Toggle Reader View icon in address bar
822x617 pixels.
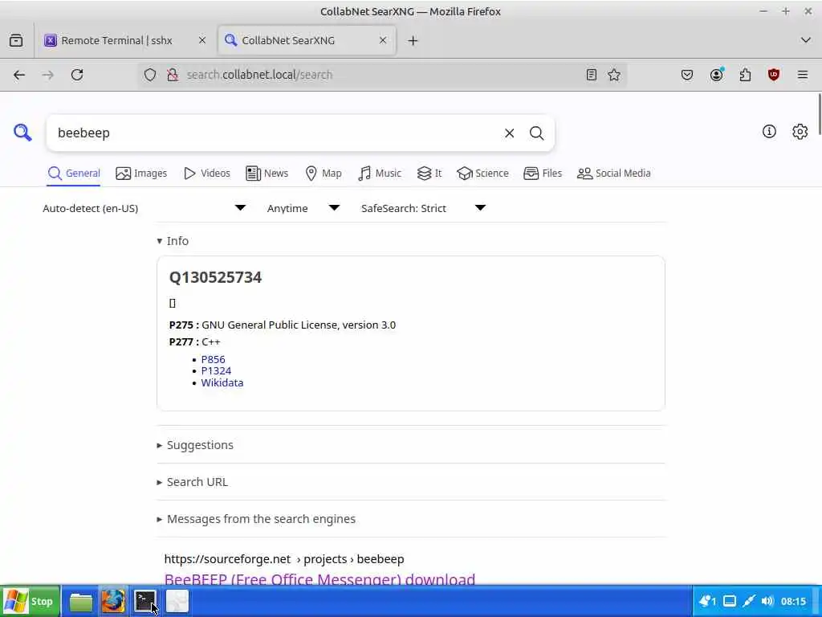point(592,75)
